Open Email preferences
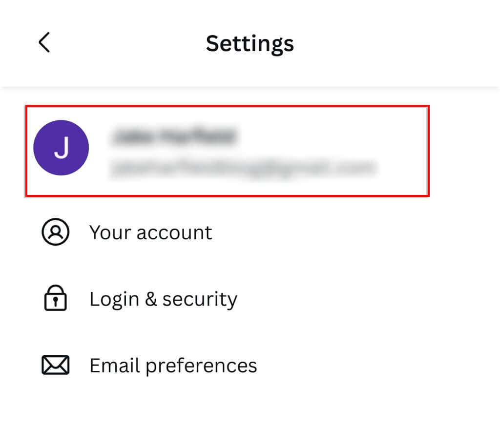The height and width of the screenshot is (424, 500). click(173, 365)
